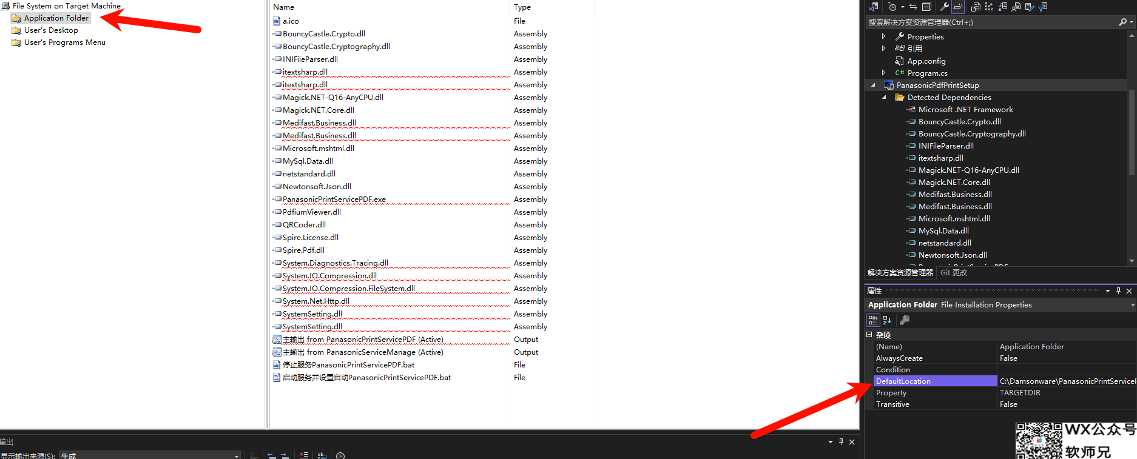This screenshot has width=1137, height=459.
Task: Toggle word wrap in Output panel
Action: click(x=322, y=455)
